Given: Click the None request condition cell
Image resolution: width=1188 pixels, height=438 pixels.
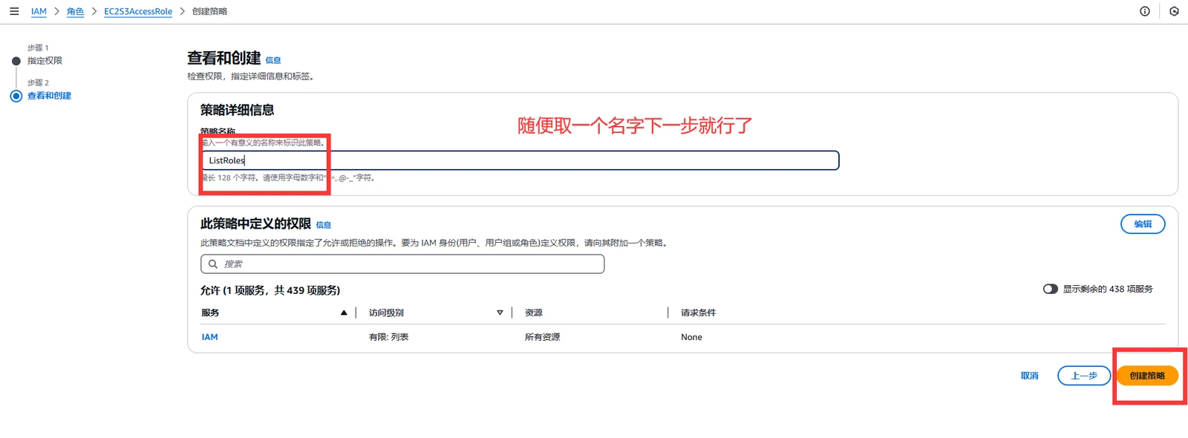Looking at the screenshot, I should pos(691,337).
